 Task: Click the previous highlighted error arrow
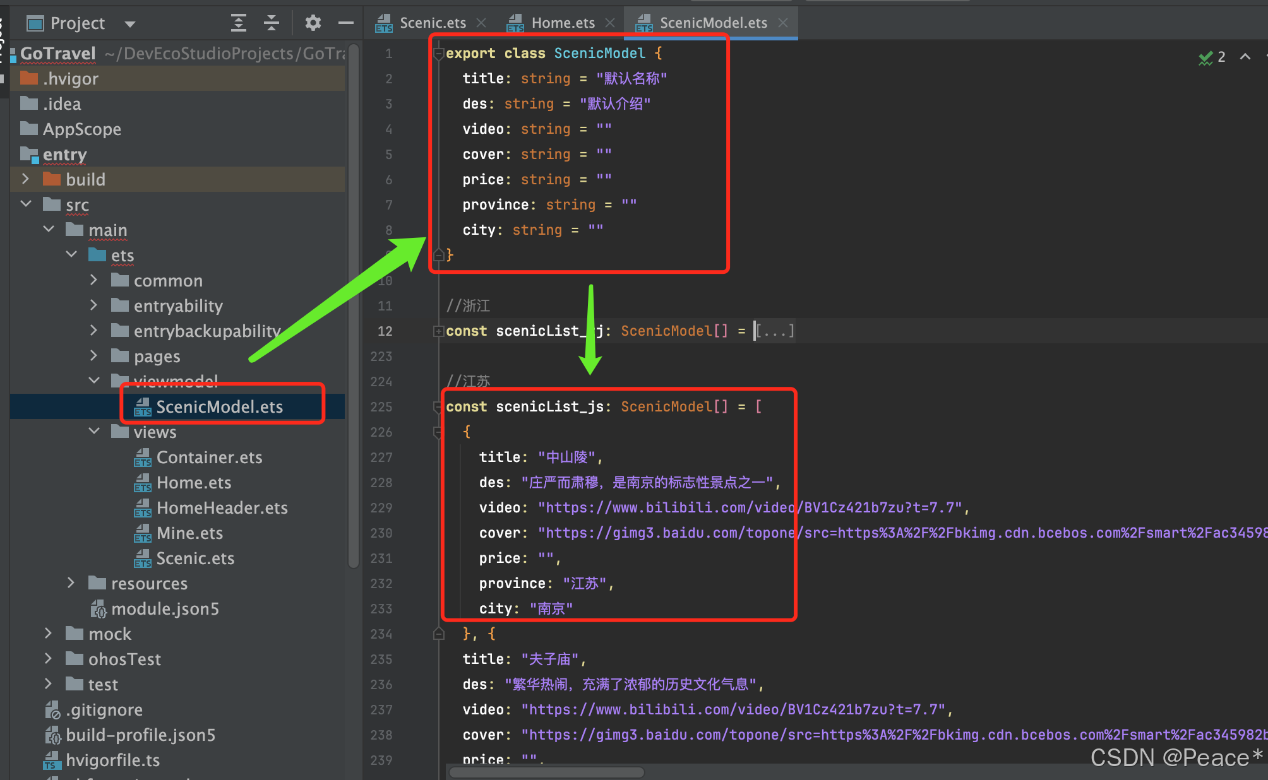pos(1245,57)
